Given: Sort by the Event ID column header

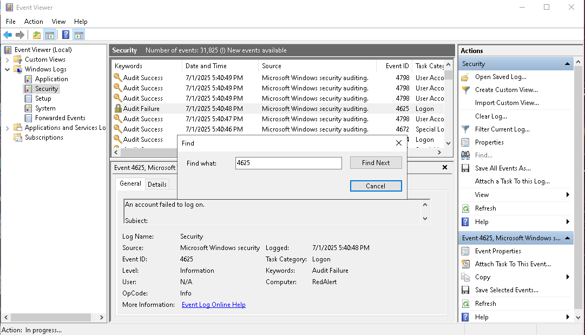Looking at the screenshot, I should click(x=395, y=66).
